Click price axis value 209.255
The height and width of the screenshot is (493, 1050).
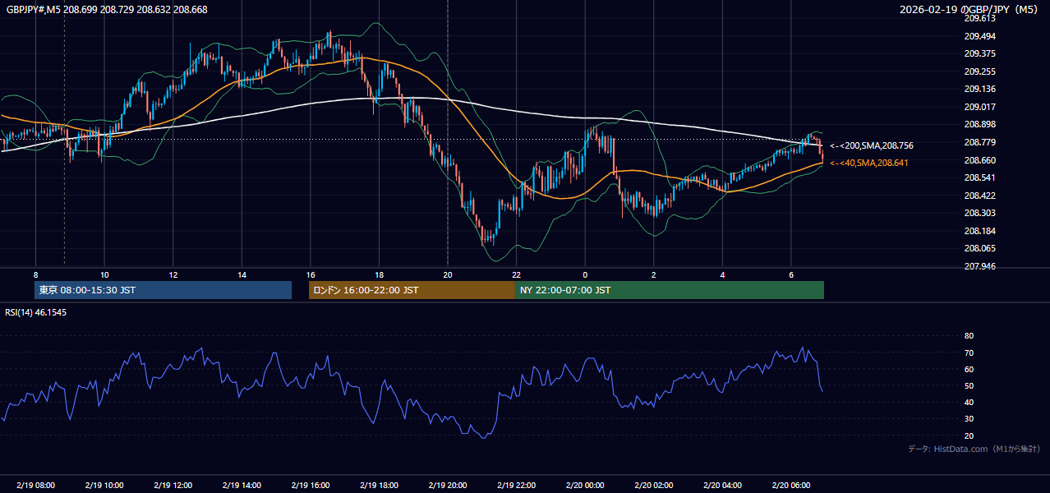(x=979, y=71)
